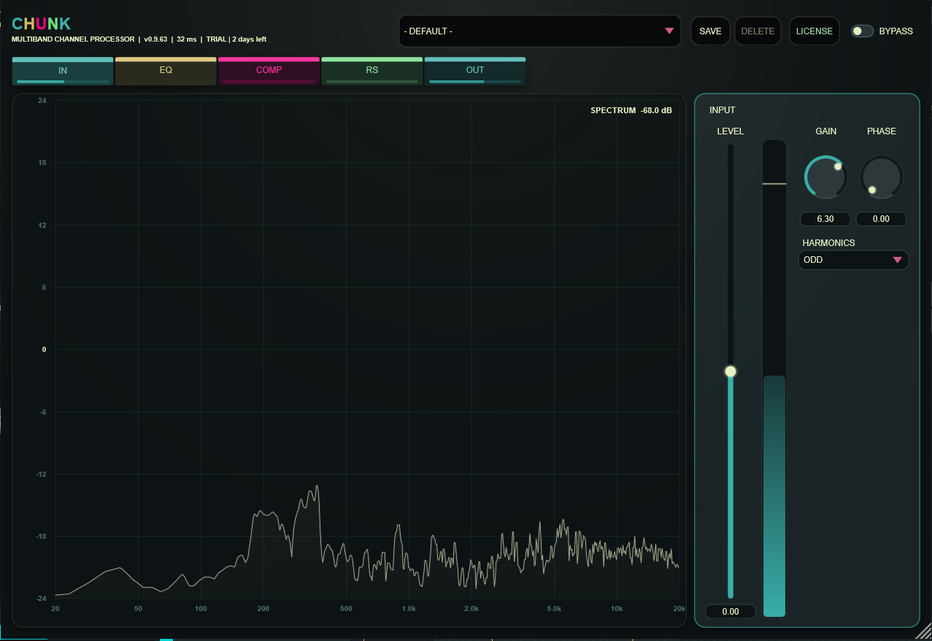This screenshot has width=932, height=641.
Task: Click the pink arrow of the preset selector
Action: [669, 31]
